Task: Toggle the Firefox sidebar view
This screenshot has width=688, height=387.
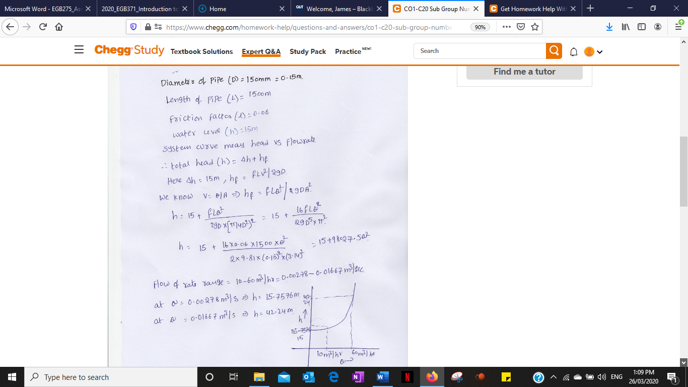Action: point(641,27)
